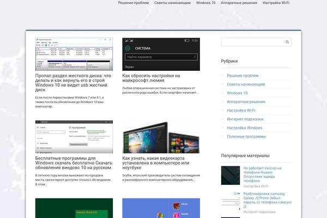Open popular post Разблокировка samsung Galaxy J2 Prime

268,200
